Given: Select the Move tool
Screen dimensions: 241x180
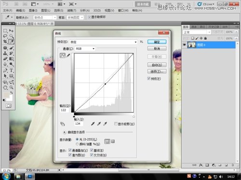Looking at the screenshot, I should pyautogui.click(x=11, y=31).
